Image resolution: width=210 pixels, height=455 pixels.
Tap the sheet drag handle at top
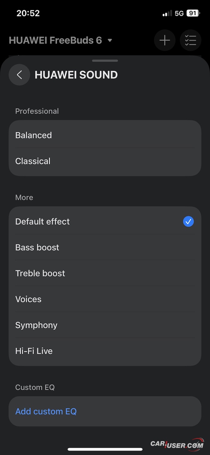(x=105, y=61)
